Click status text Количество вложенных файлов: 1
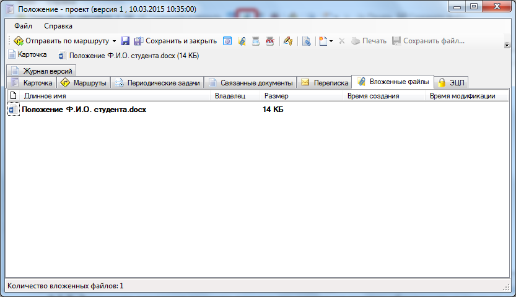 pos(66,286)
